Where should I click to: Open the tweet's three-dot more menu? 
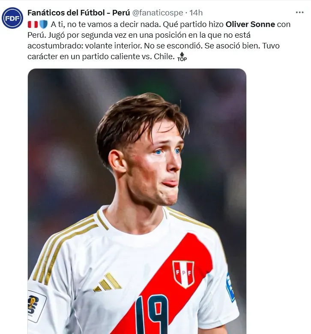(x=299, y=12)
